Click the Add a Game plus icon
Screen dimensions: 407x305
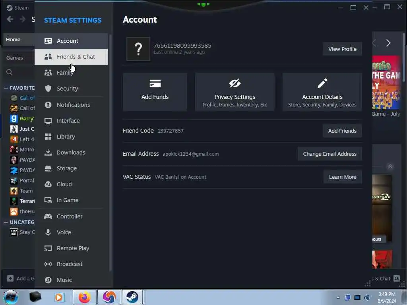click(10, 278)
